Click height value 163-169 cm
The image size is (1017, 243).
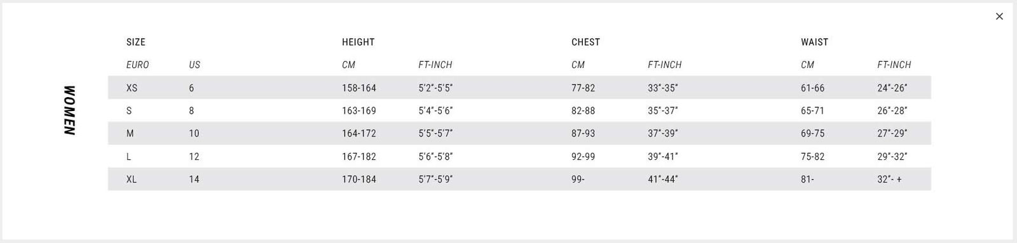pos(359,110)
